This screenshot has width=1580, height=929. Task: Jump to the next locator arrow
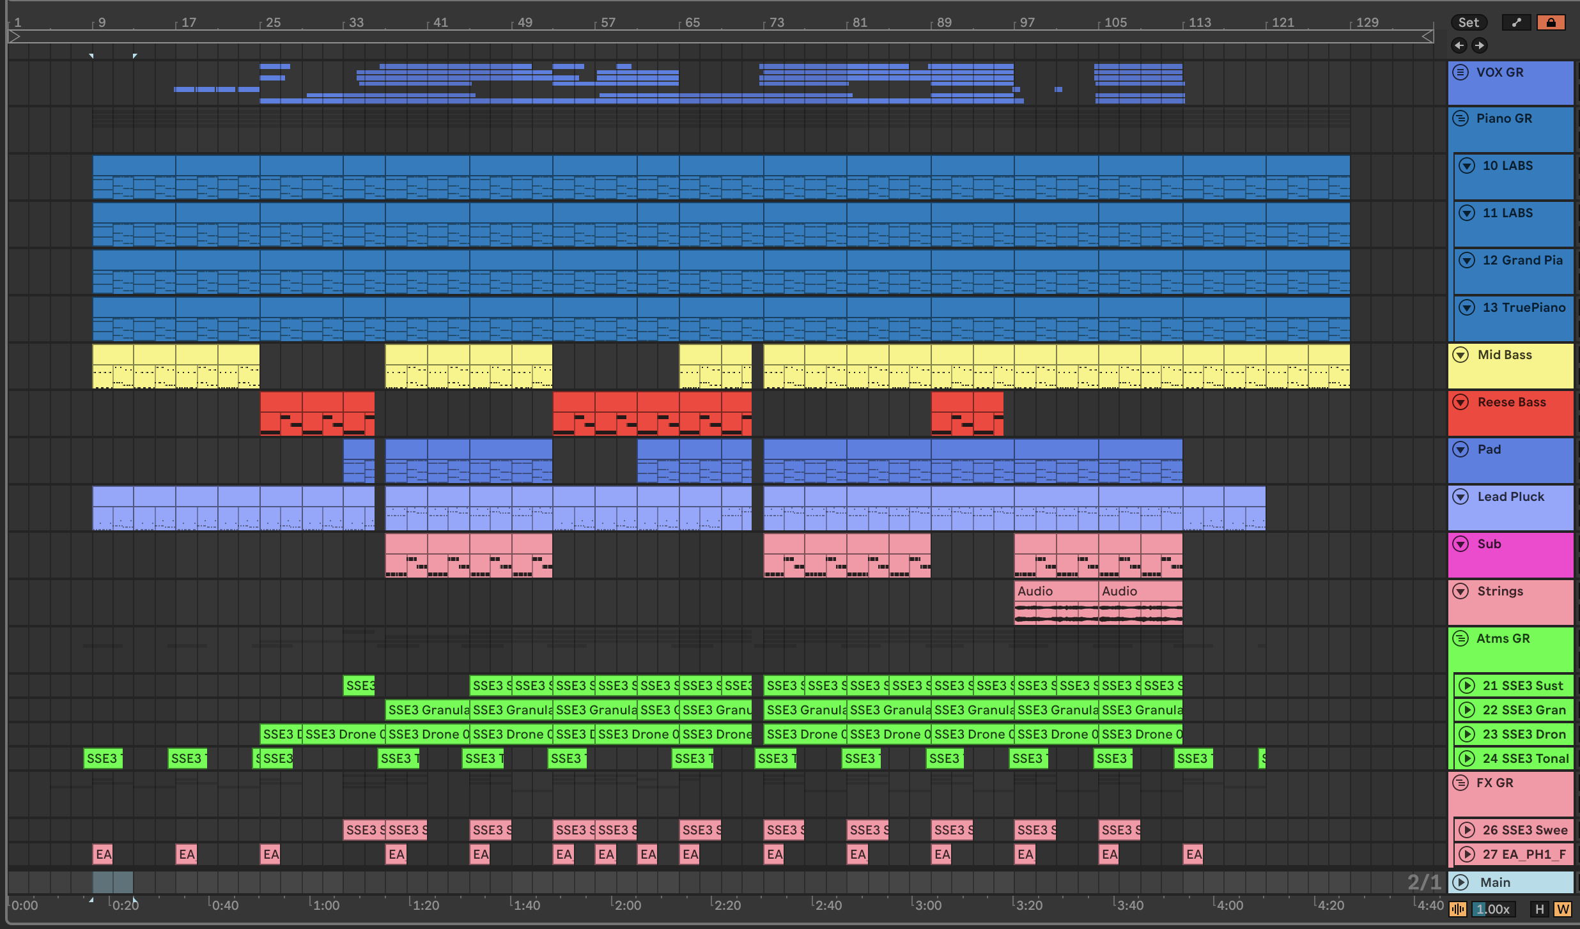click(x=1479, y=45)
